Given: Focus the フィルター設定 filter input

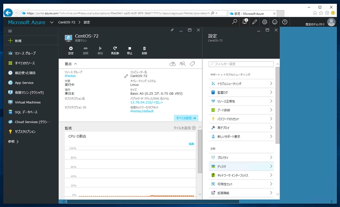Looking at the screenshot, I should click(241, 64).
